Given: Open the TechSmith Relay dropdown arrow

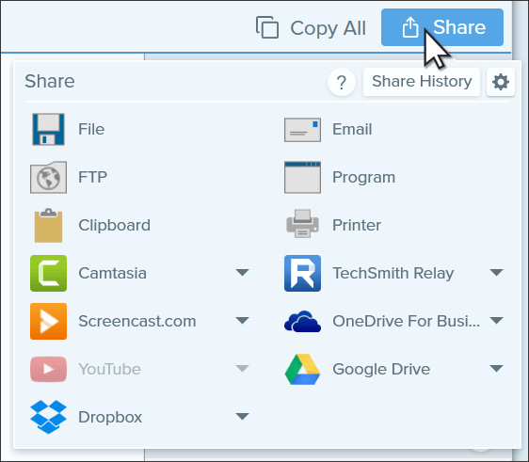Looking at the screenshot, I should click(496, 273).
